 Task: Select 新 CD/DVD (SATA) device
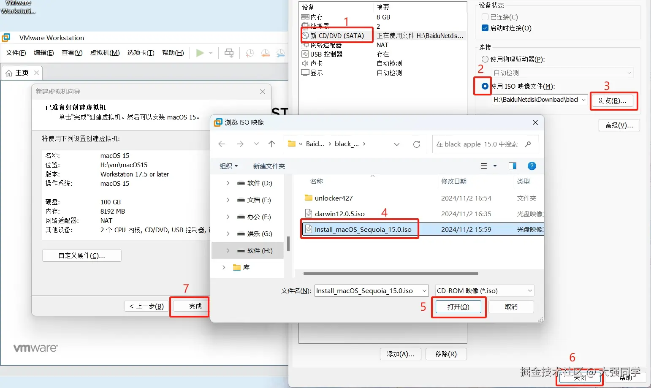336,35
